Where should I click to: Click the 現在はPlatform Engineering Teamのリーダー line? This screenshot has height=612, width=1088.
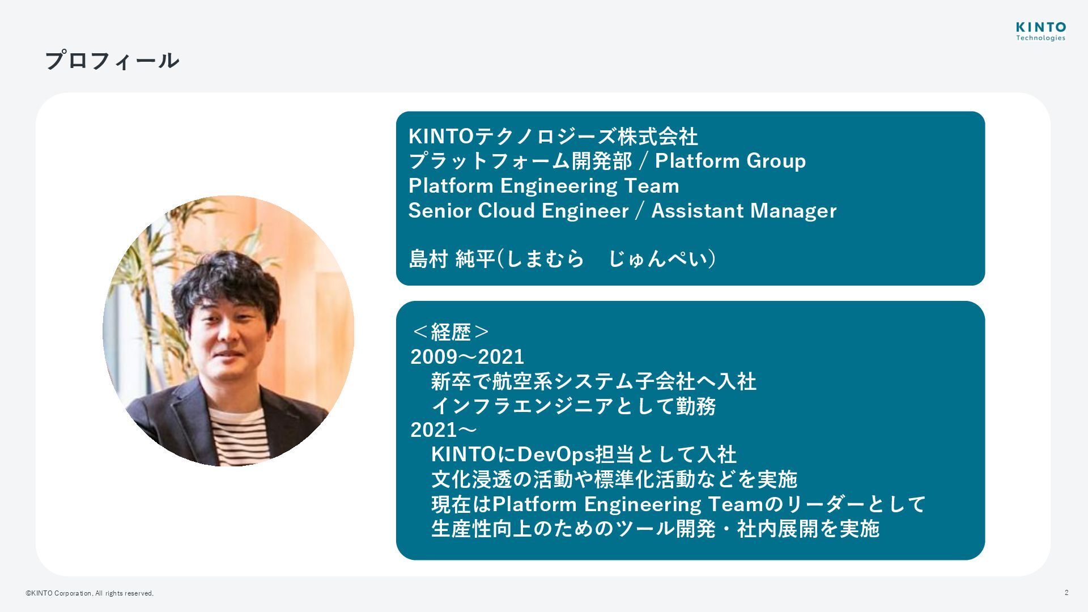pos(678,504)
